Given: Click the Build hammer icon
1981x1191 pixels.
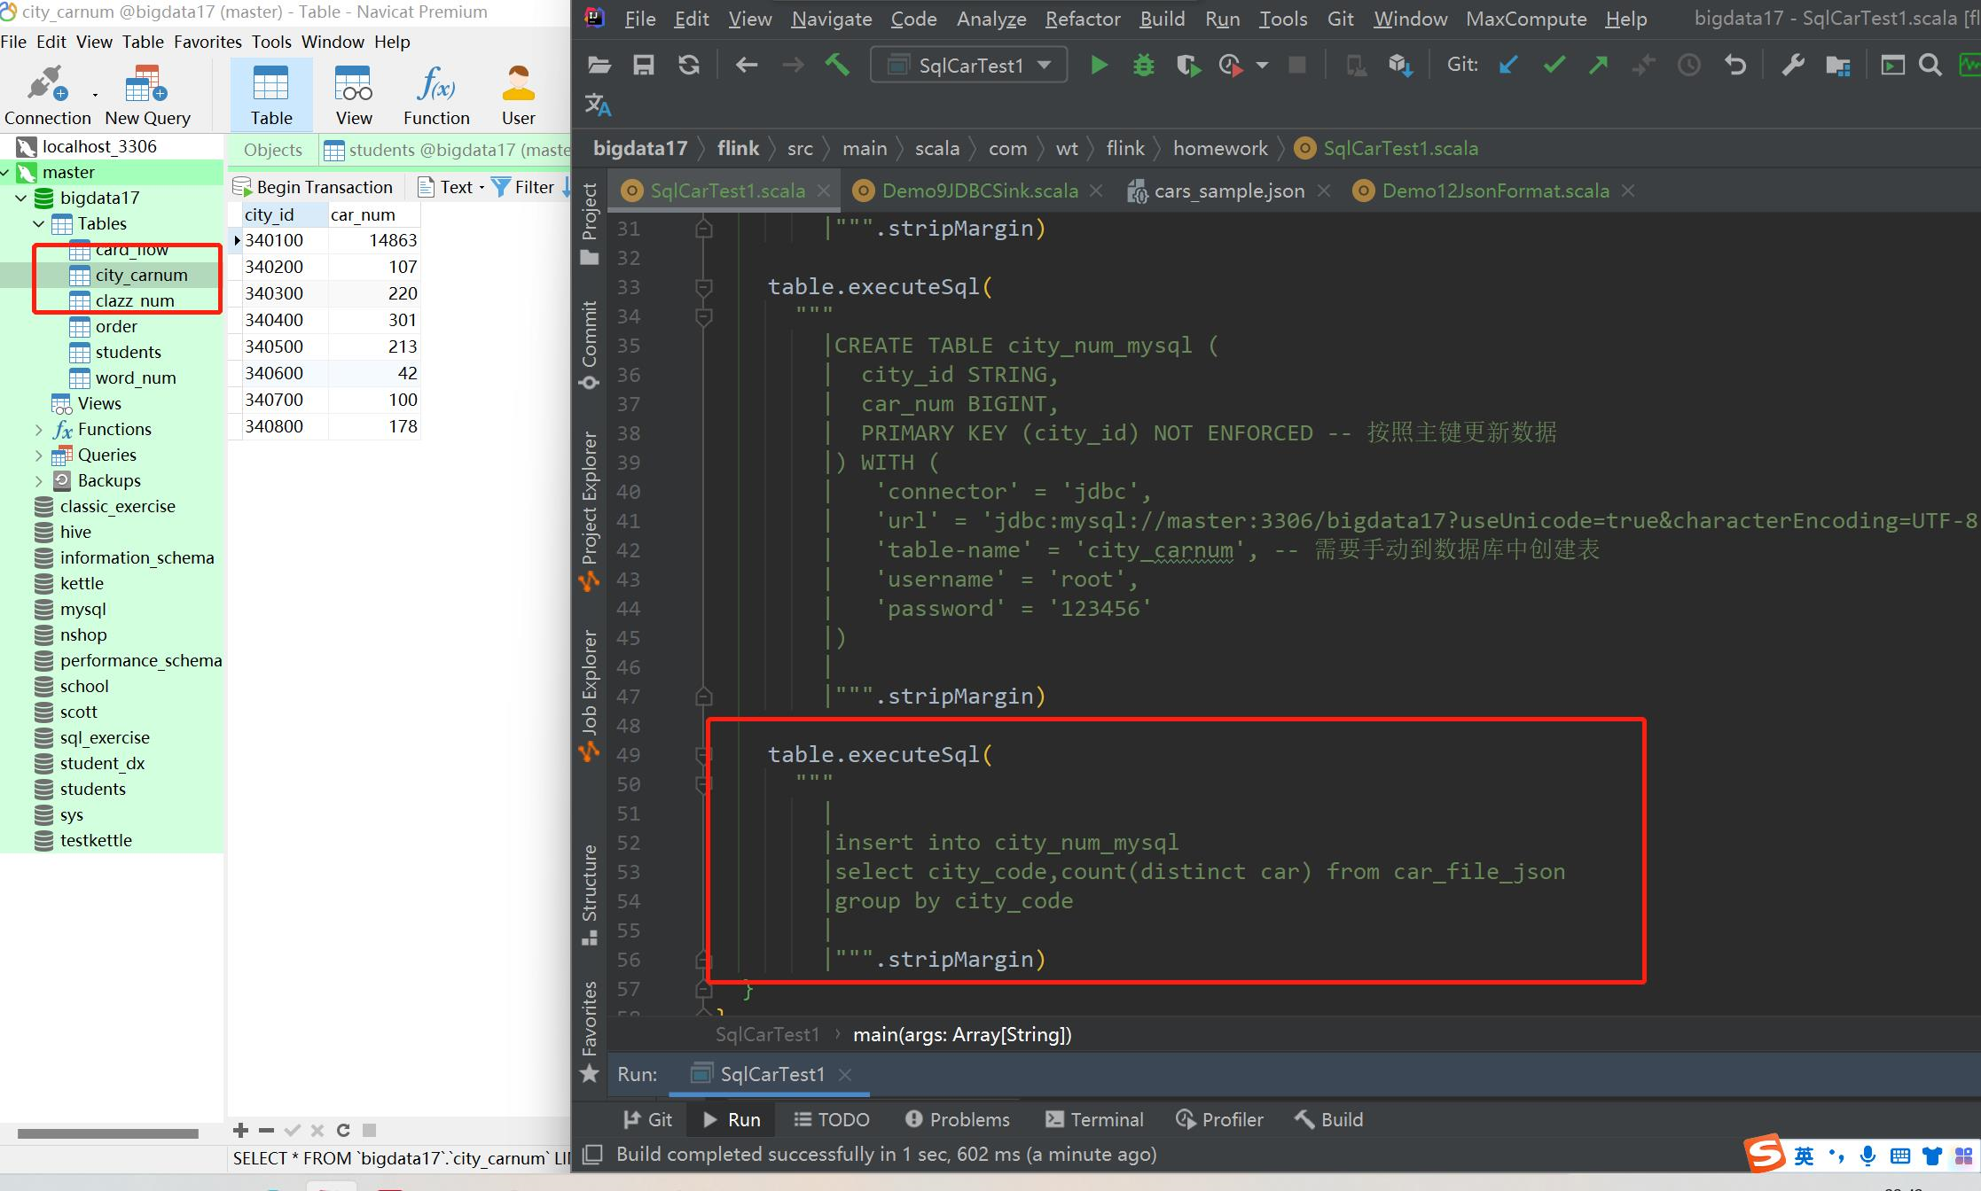Looking at the screenshot, I should (837, 65).
